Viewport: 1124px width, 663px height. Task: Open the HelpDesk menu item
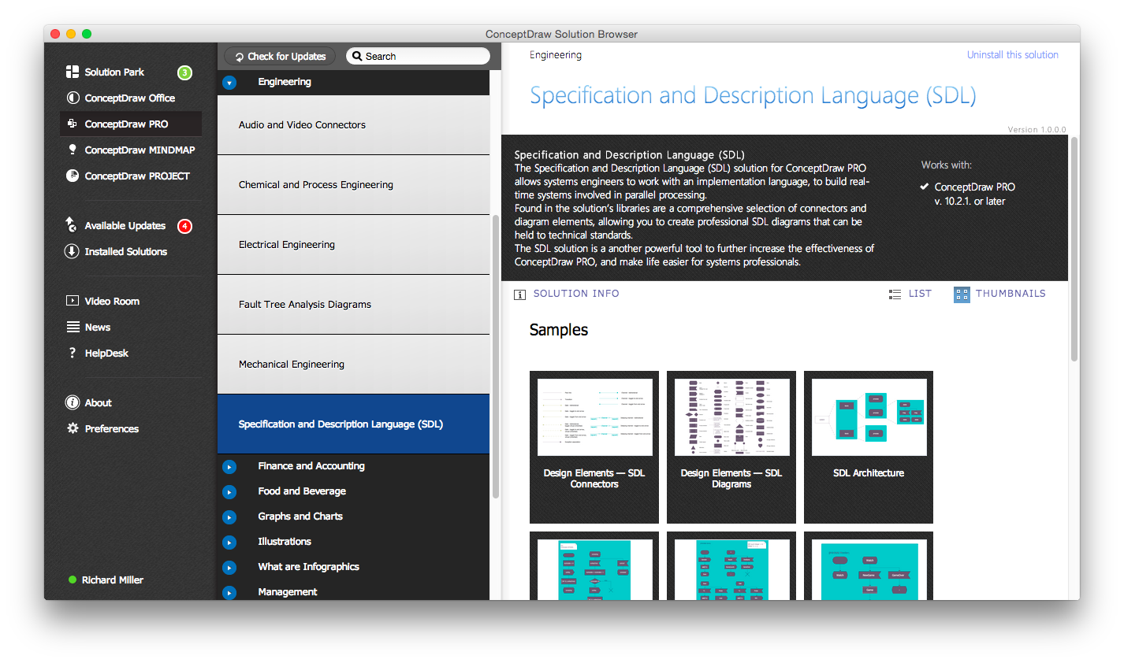(x=106, y=353)
